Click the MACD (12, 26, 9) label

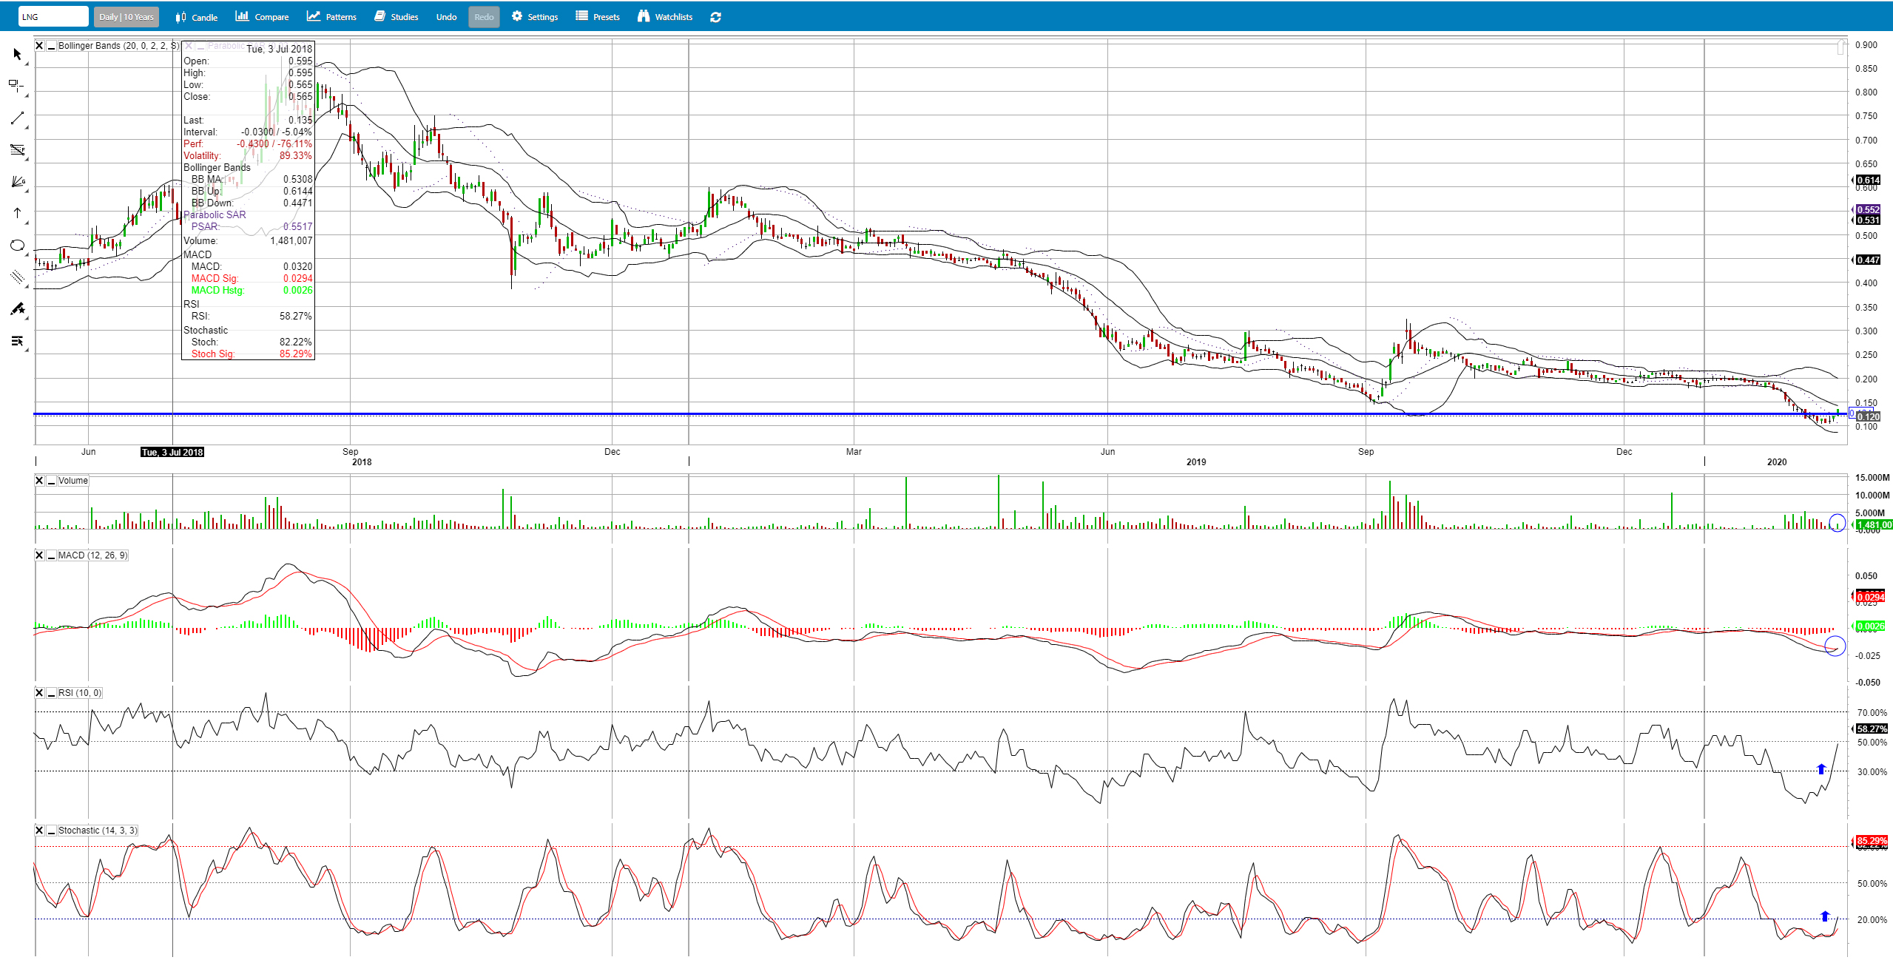pos(93,555)
